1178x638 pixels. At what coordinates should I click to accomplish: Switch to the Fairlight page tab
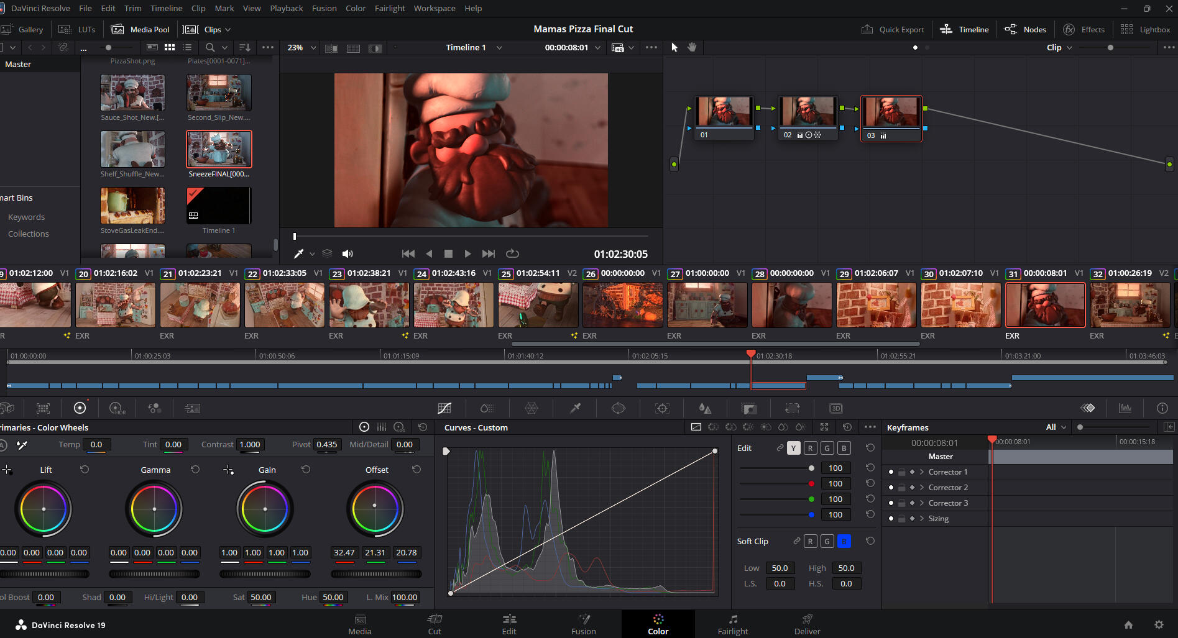click(732, 624)
